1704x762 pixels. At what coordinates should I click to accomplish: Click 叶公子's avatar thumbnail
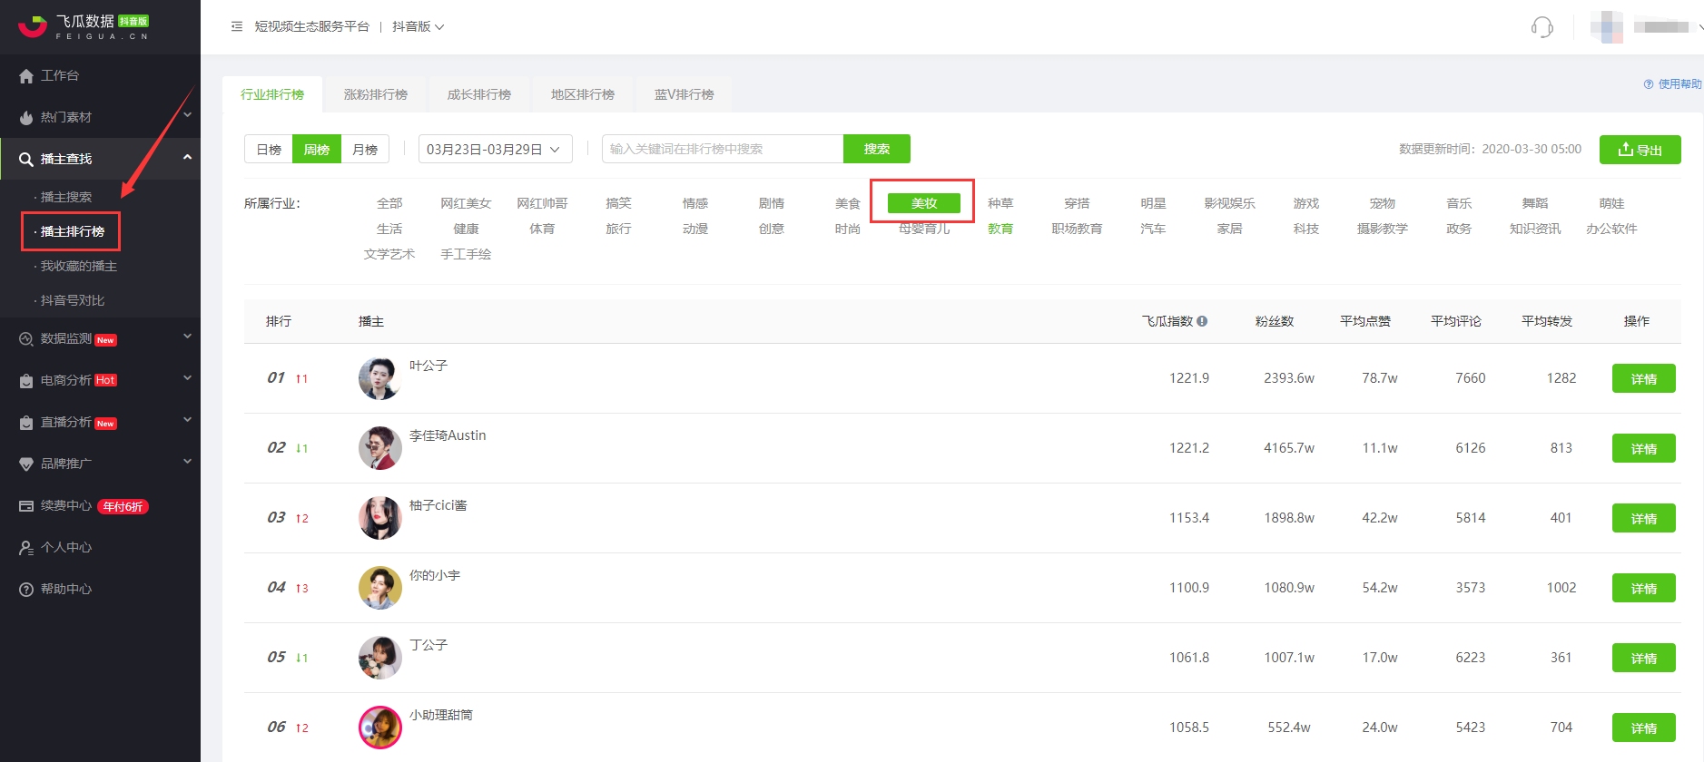tap(379, 378)
